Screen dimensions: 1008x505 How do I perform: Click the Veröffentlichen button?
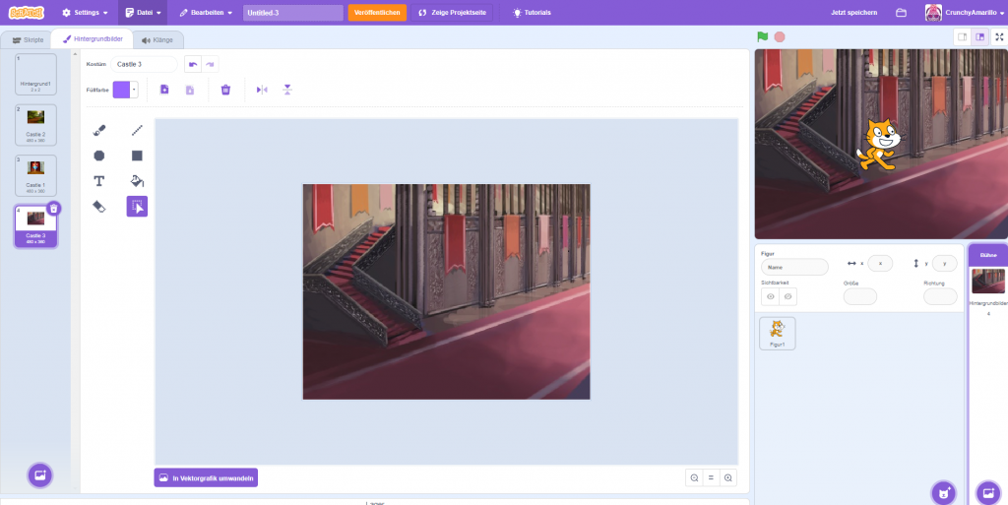click(377, 13)
